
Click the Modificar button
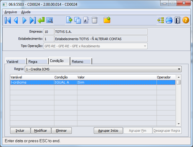click(41, 131)
